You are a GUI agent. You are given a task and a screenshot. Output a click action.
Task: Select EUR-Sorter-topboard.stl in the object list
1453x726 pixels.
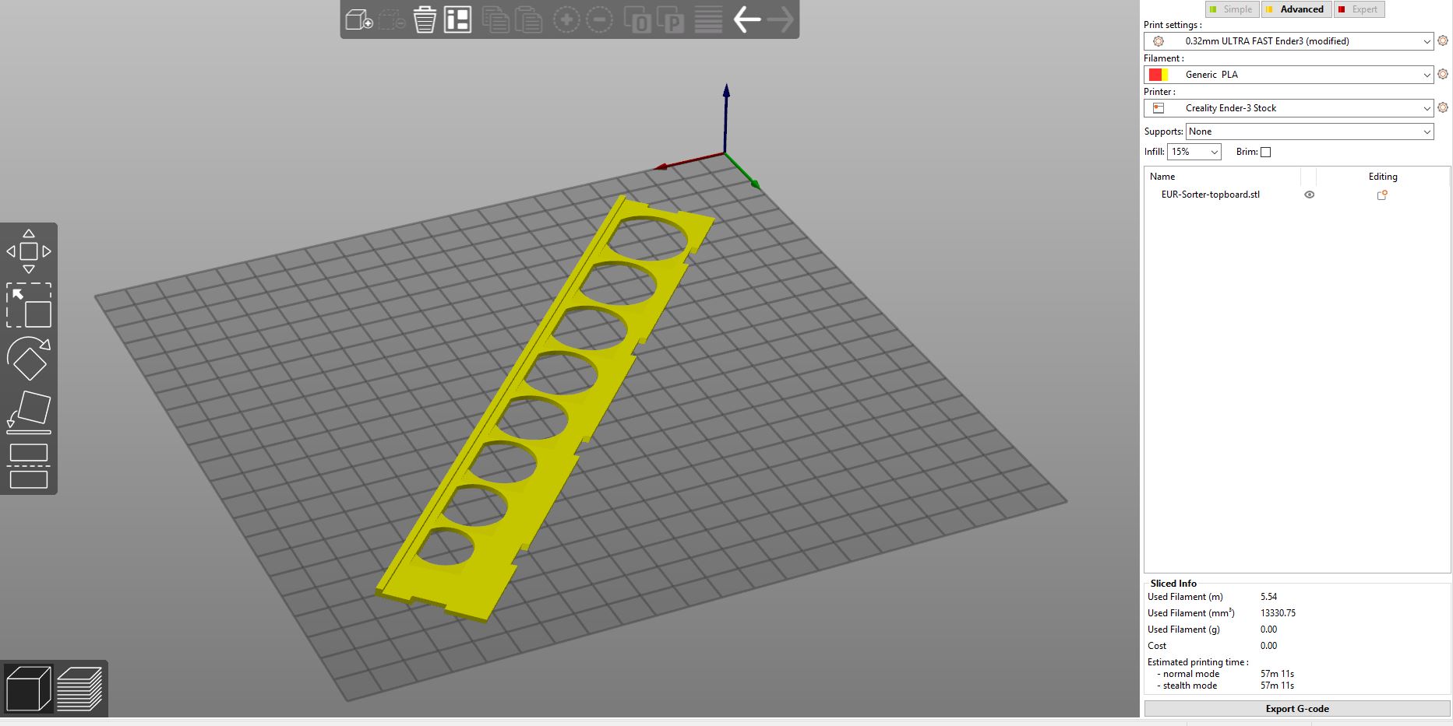pyautogui.click(x=1210, y=195)
